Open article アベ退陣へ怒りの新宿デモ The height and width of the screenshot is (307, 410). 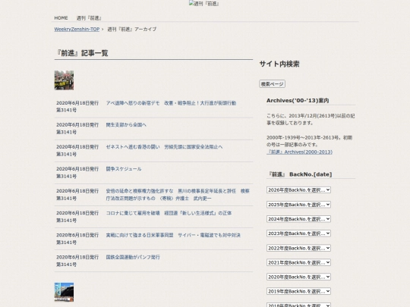tap(171, 103)
